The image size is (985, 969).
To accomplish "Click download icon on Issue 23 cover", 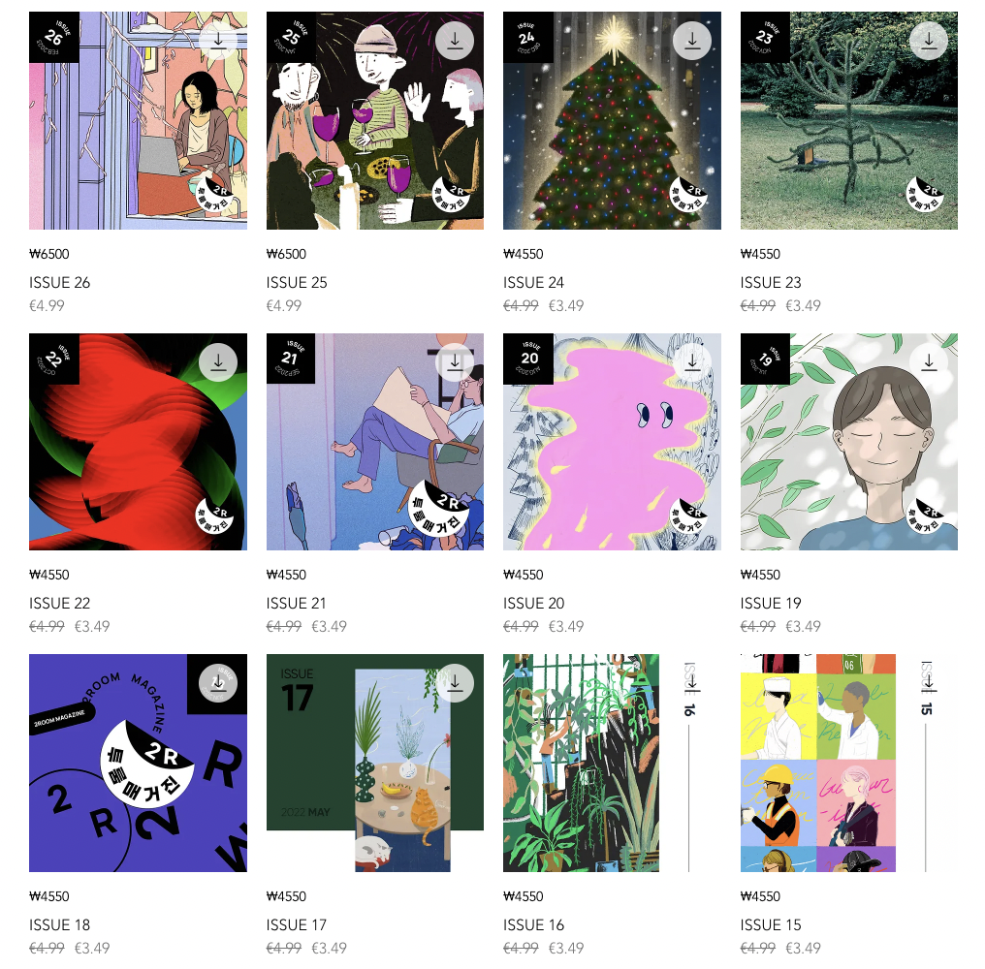I will click(x=929, y=41).
